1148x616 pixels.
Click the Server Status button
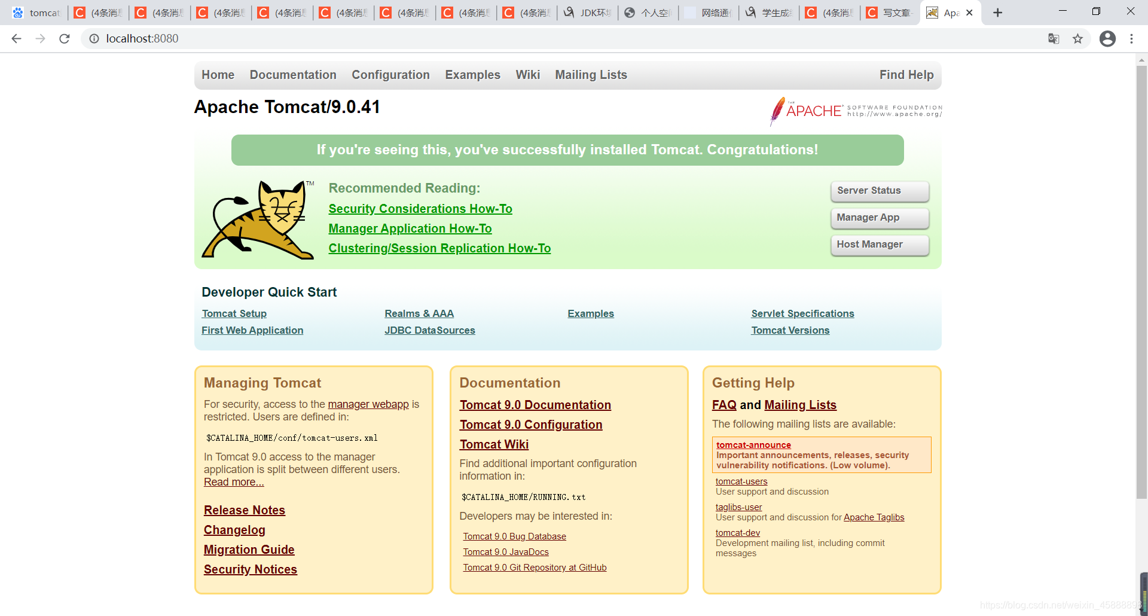pyautogui.click(x=880, y=191)
